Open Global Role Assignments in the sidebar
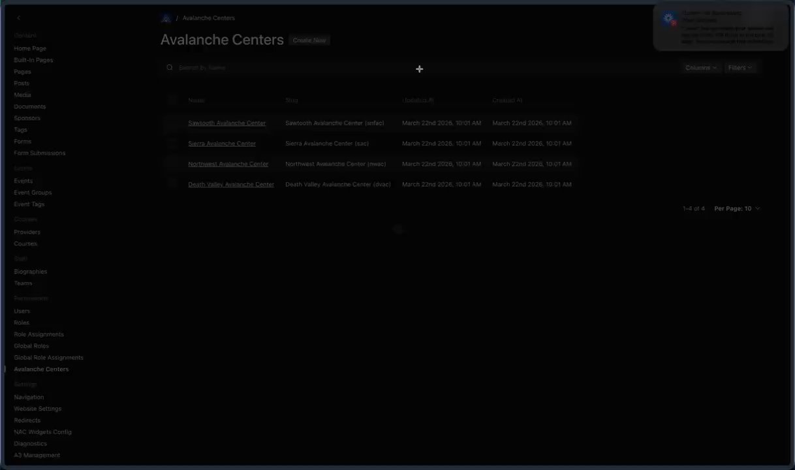 48,358
